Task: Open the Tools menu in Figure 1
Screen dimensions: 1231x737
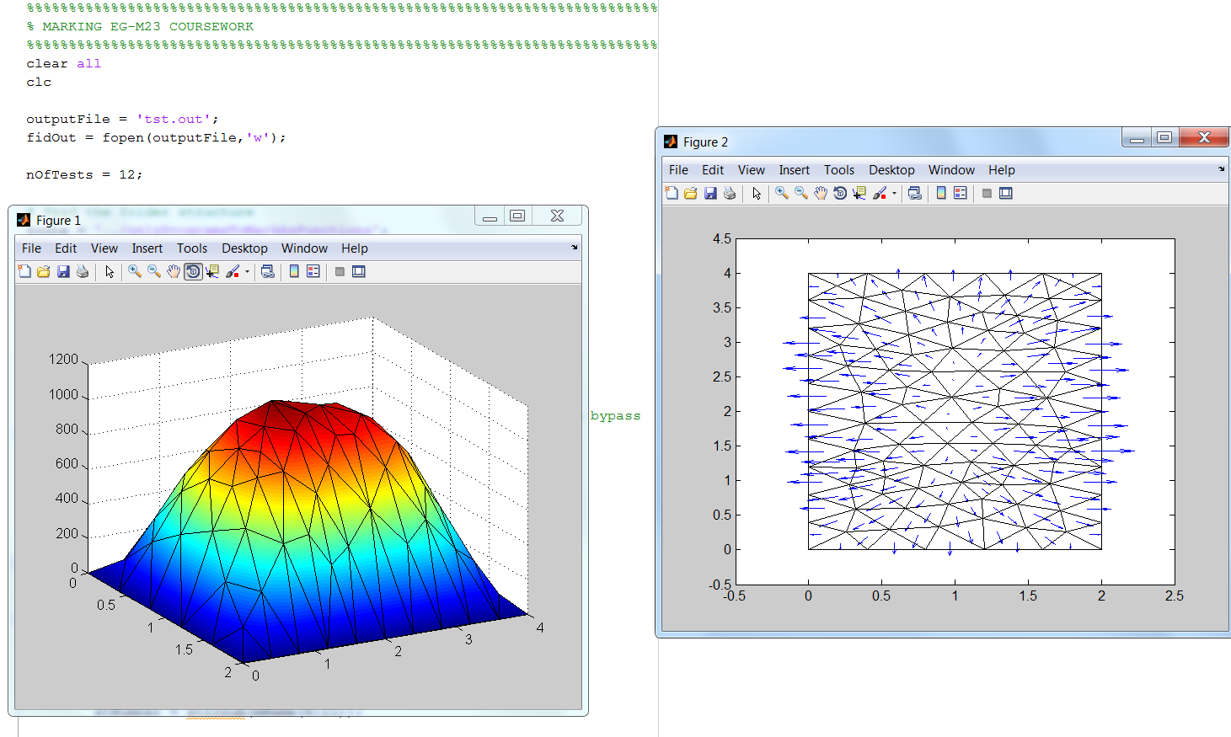Action: [x=192, y=248]
